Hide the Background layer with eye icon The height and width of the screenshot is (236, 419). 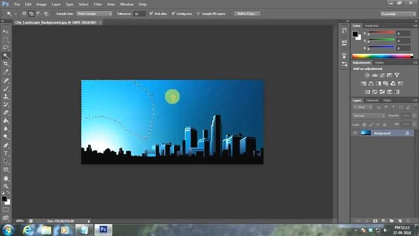pos(355,133)
